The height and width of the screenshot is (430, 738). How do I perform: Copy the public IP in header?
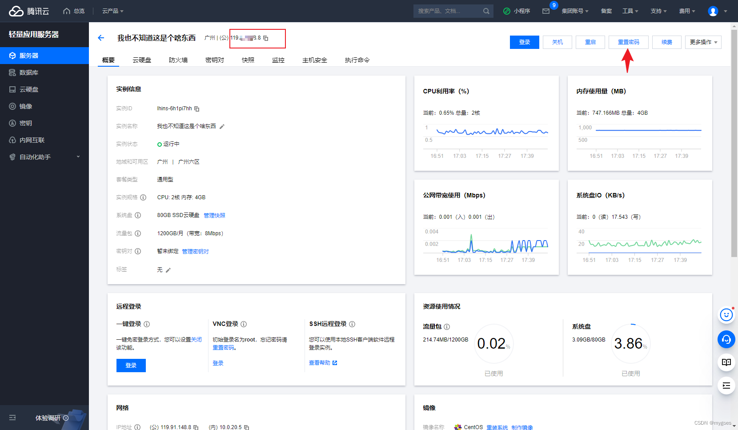click(266, 38)
